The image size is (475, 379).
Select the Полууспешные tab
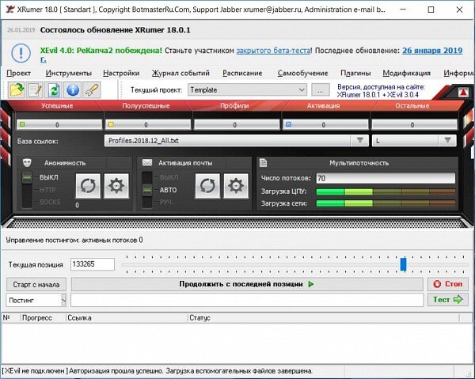(x=146, y=106)
